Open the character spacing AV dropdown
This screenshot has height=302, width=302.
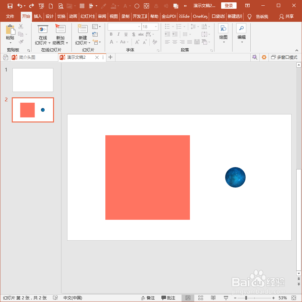pyautogui.click(x=150, y=34)
